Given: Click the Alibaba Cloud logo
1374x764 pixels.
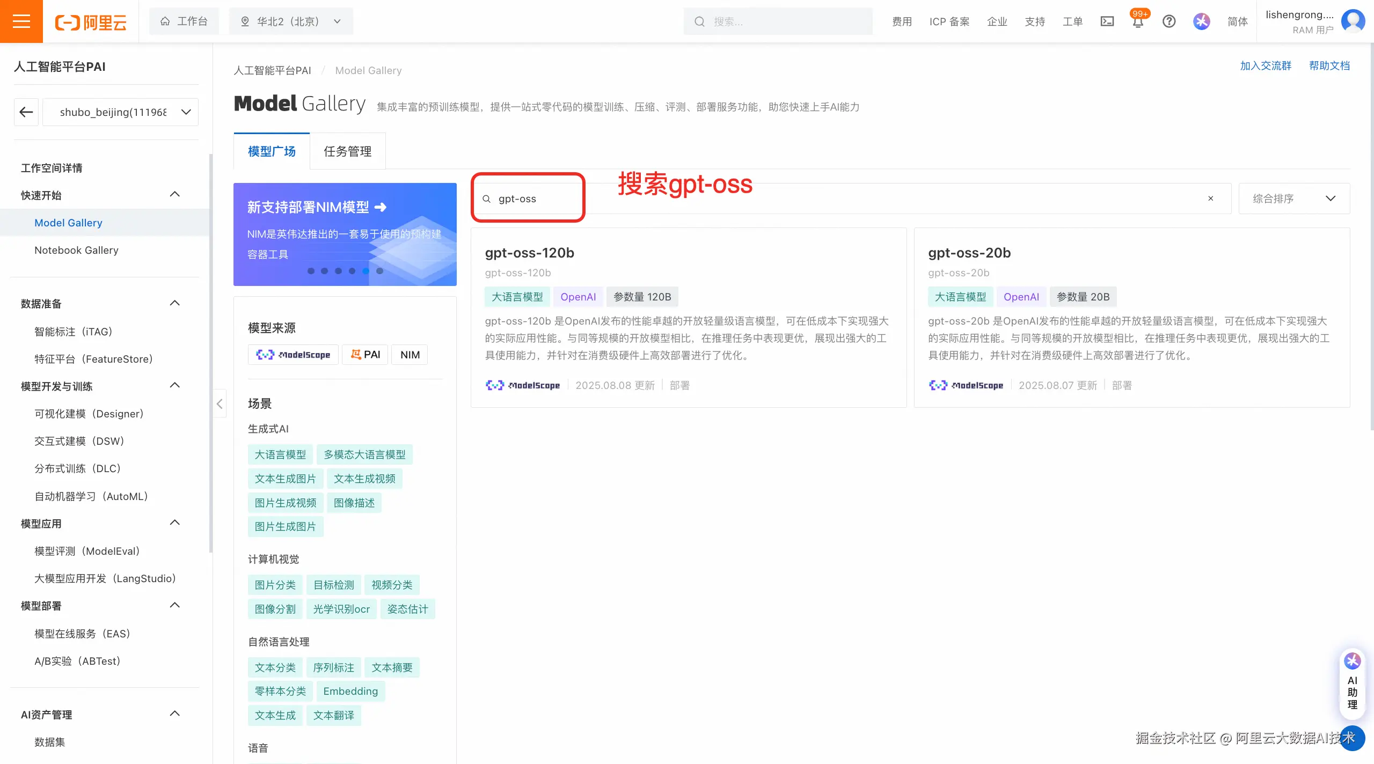Looking at the screenshot, I should tap(91, 22).
